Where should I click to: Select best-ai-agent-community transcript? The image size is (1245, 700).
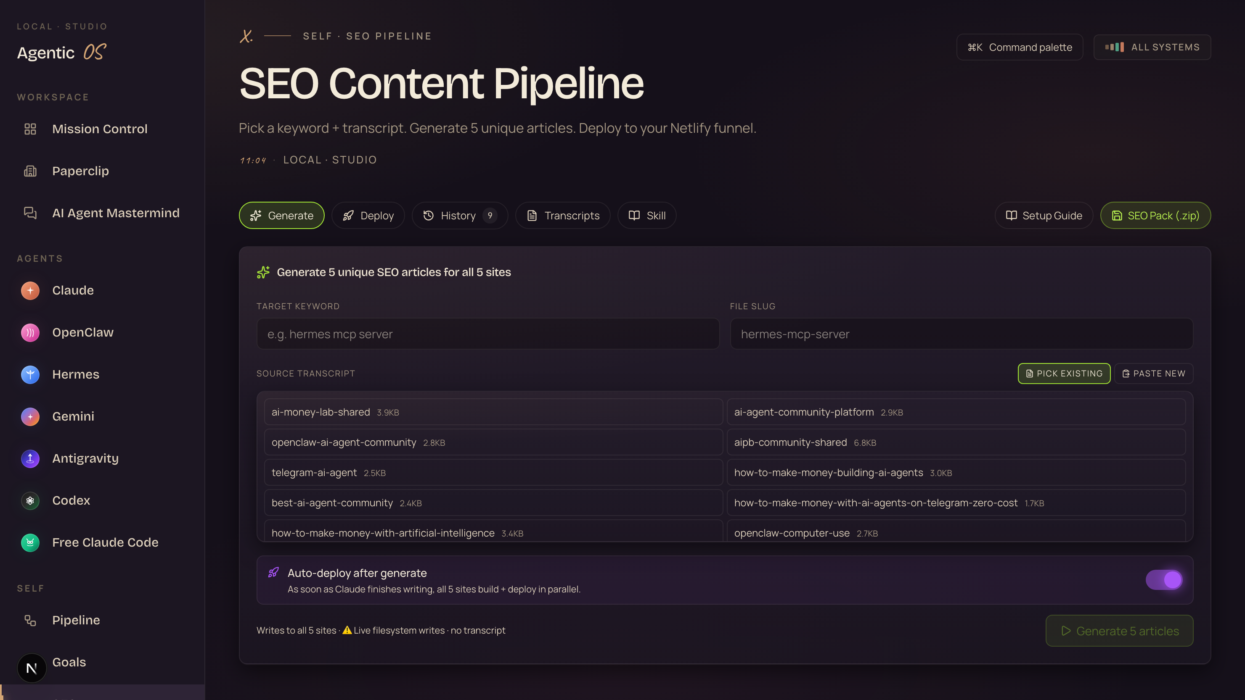pyautogui.click(x=493, y=503)
